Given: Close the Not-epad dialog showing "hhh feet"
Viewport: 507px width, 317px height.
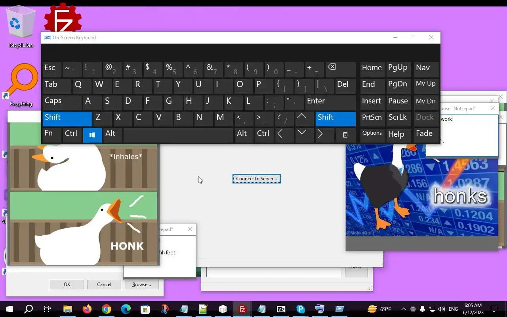Looking at the screenshot, I should coord(190,229).
